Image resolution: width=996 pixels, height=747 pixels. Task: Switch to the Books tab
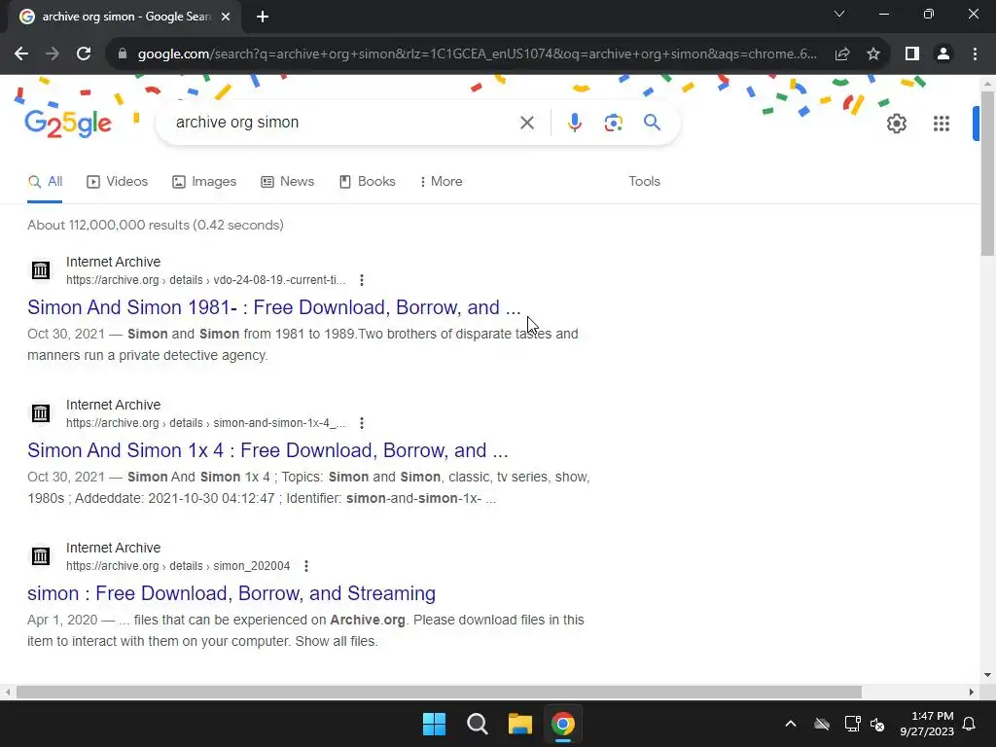pos(367,182)
